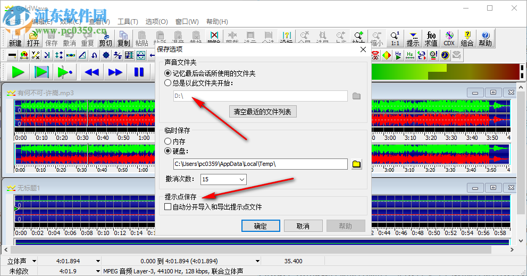
Task: Close the 无标题1 sound window
Action: click(511, 188)
